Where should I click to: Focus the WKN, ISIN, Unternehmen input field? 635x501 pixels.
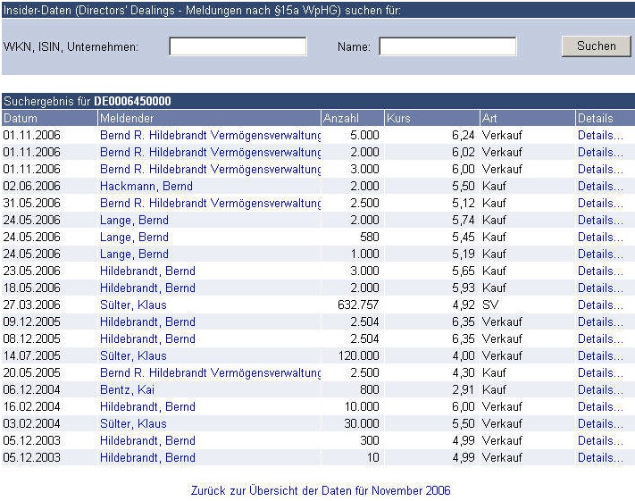click(238, 46)
